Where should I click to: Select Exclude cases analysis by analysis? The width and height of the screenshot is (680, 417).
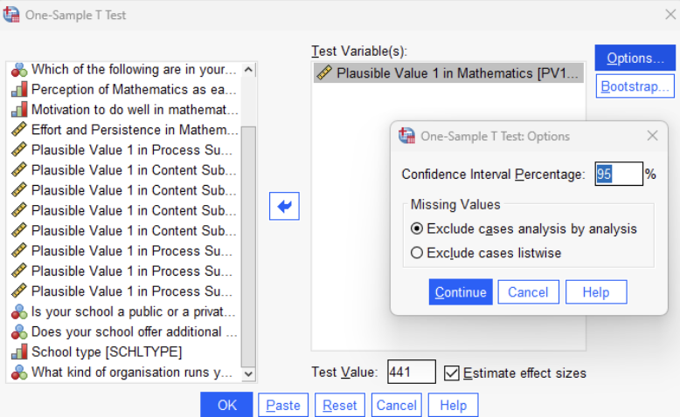point(417,229)
